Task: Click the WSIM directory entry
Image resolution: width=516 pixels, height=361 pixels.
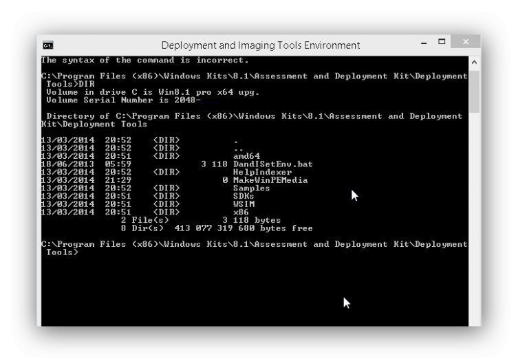Action: 244,204
